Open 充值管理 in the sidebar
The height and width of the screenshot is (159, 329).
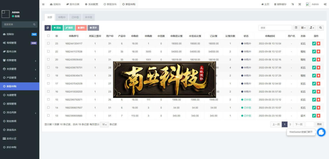tap(20, 95)
